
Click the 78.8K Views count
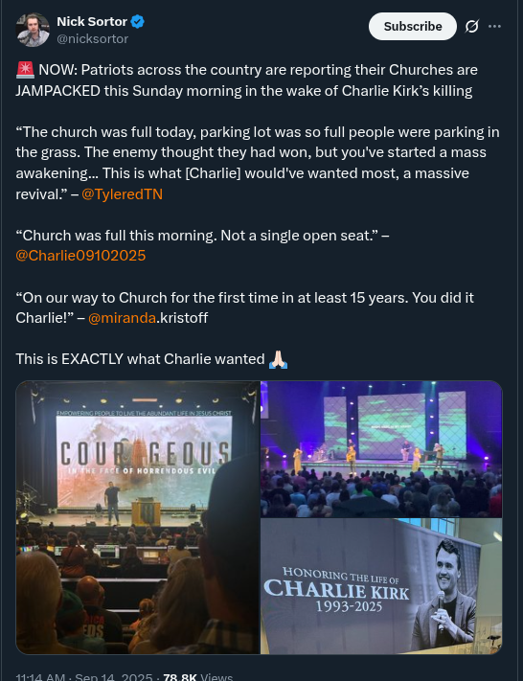(x=197, y=676)
